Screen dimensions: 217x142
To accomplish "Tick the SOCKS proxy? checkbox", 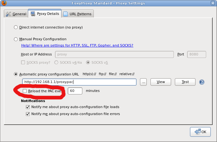I will (23, 62).
